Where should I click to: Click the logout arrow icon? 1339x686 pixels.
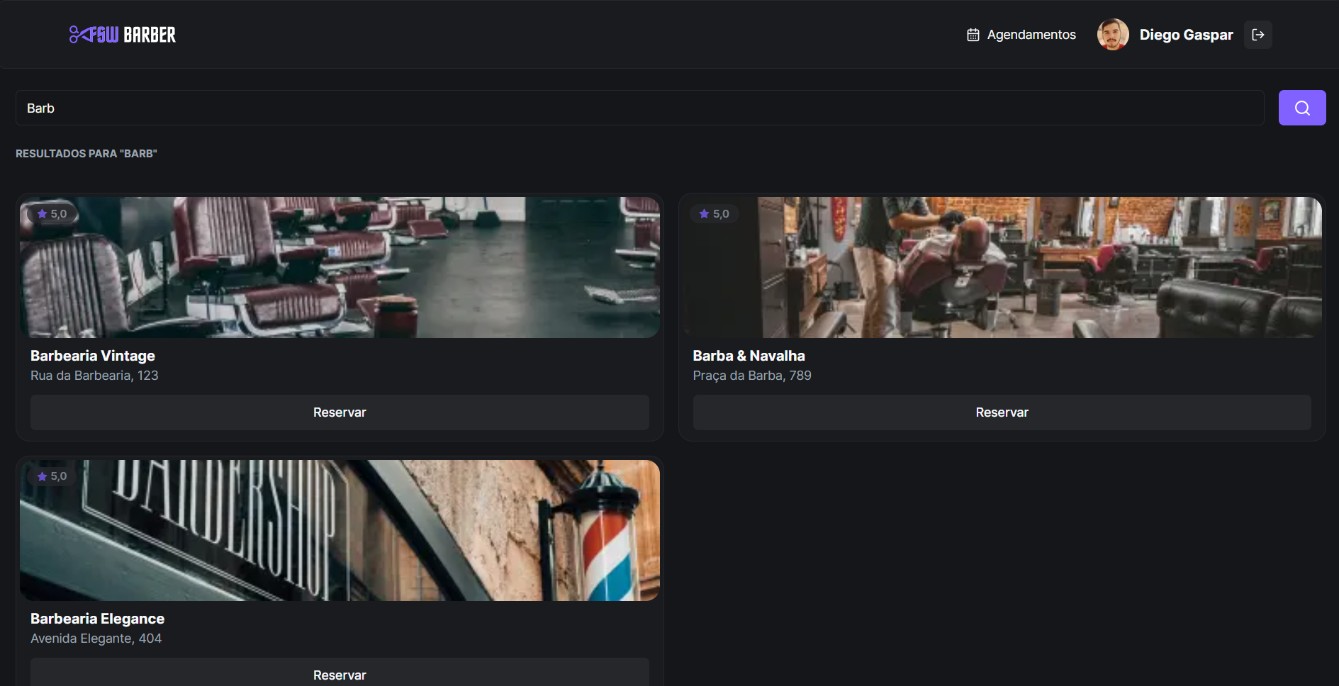tap(1257, 35)
